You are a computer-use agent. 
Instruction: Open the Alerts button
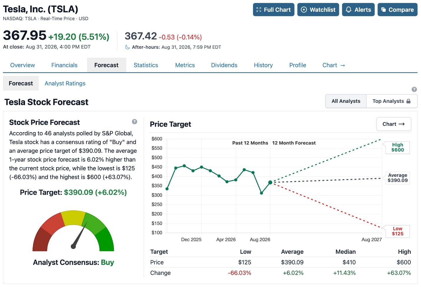(358, 10)
